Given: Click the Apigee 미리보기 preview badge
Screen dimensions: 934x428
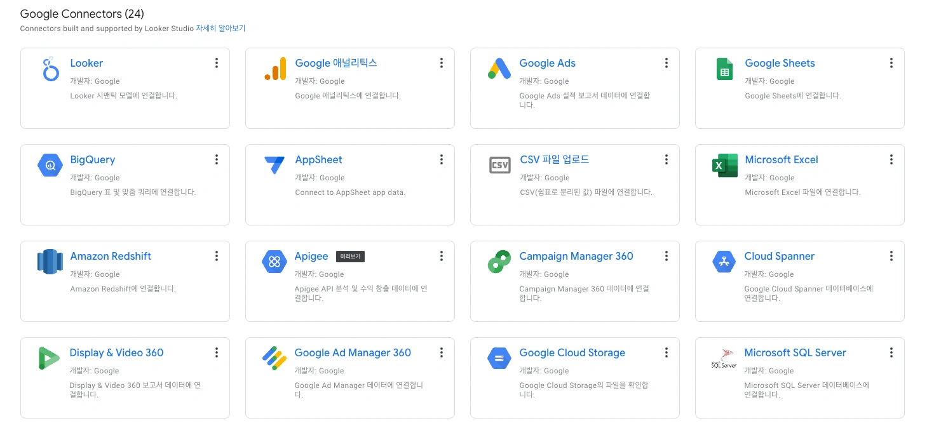Looking at the screenshot, I should (350, 257).
